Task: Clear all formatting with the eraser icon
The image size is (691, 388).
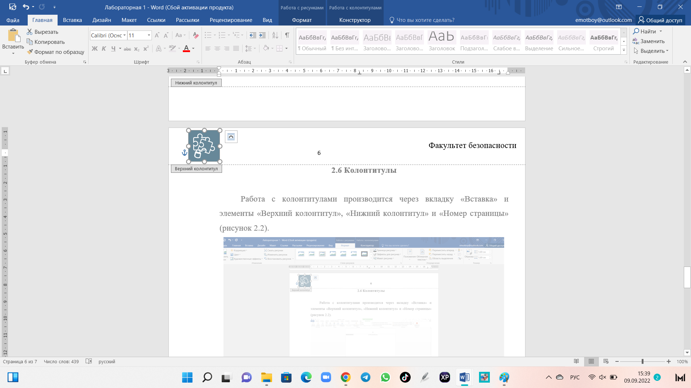Action: pyautogui.click(x=196, y=35)
